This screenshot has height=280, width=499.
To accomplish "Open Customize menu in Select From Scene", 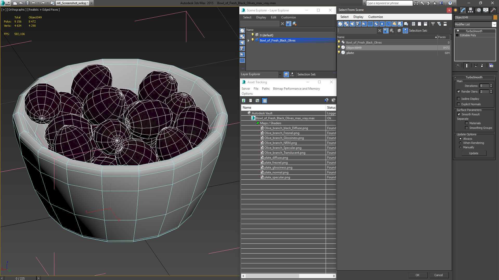I will (375, 17).
